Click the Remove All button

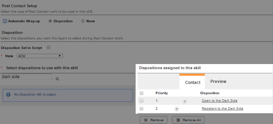[x=188, y=120]
